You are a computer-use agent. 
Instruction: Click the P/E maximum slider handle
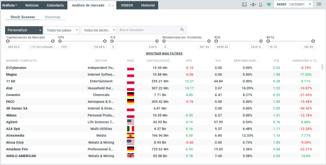pos(157,41)
